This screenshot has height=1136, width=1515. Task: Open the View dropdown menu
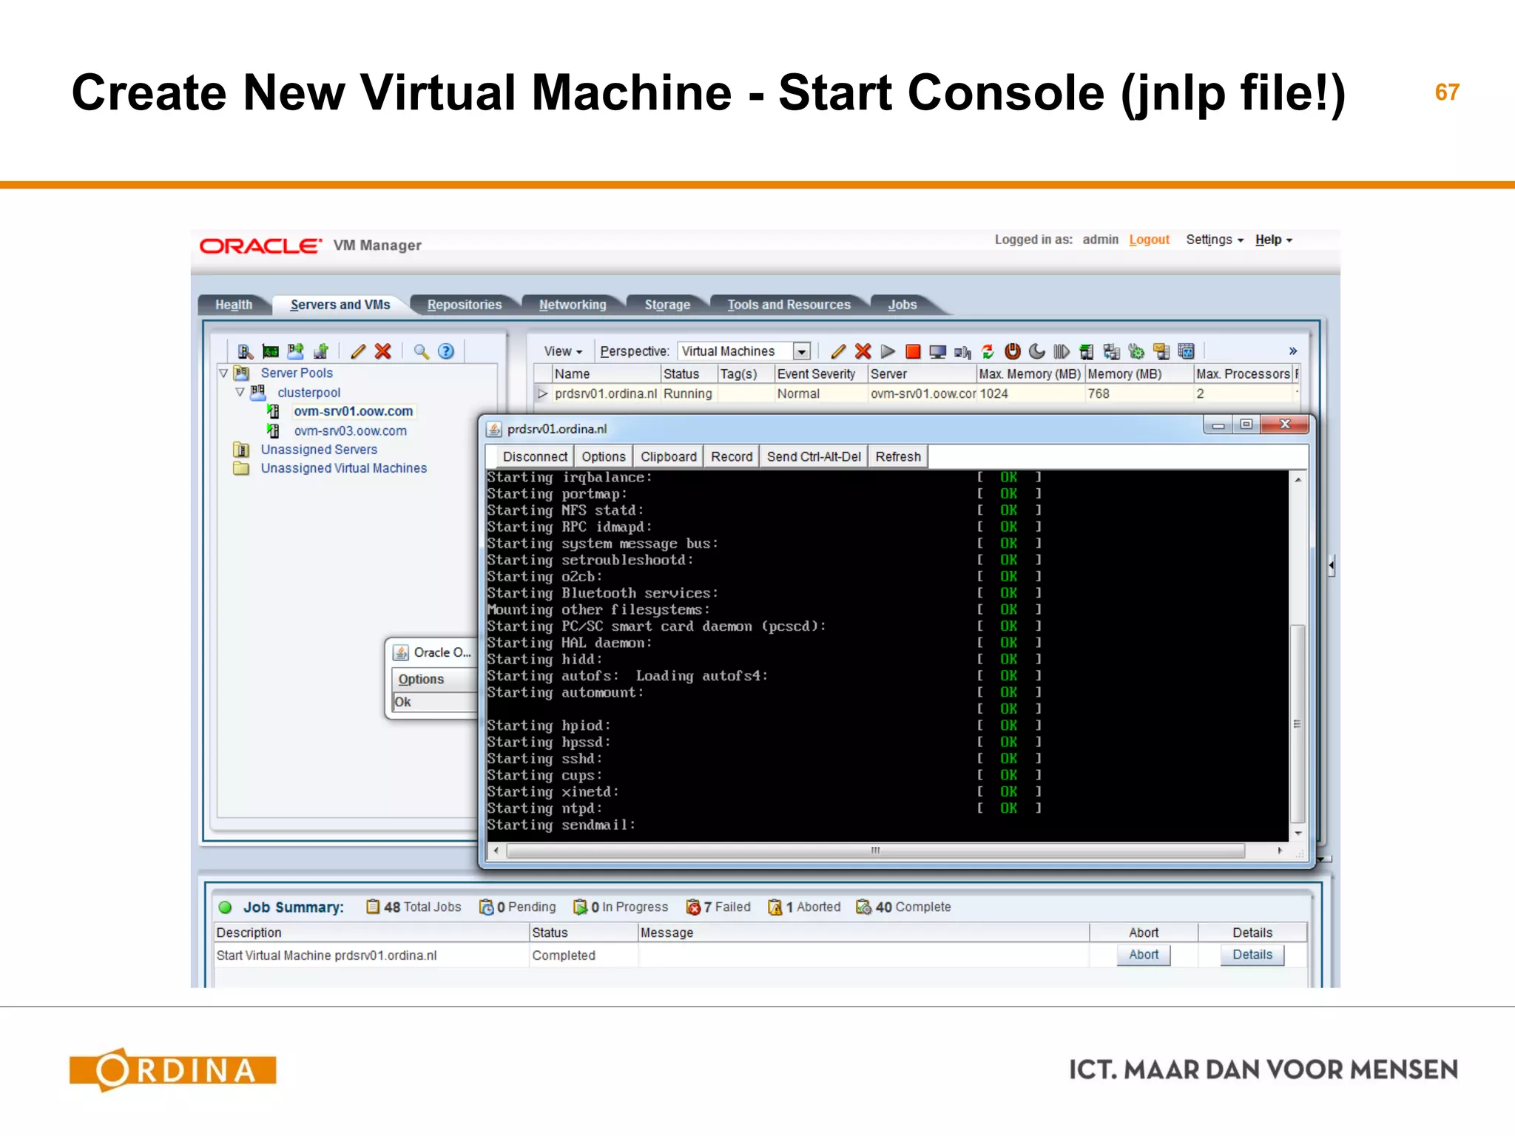[563, 351]
